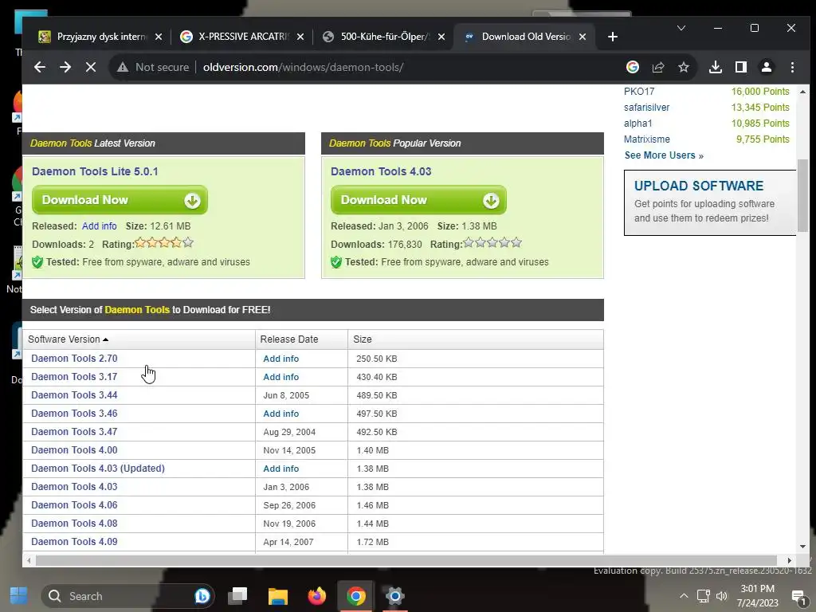Viewport: 816px width, 612px height.
Task: Rate Daemon Tools 4.03 stars
Action: pos(492,242)
